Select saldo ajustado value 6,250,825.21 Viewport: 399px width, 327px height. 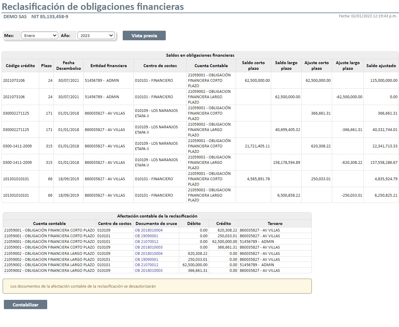(386, 195)
